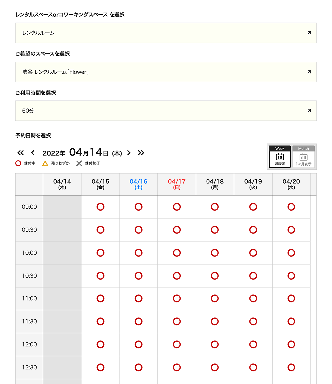
Task: Open the 渋谷 レンタルルーム「Flower」 space dropdown
Action: click(x=166, y=72)
